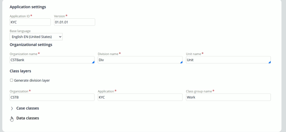
Task: Click the Organization name autocomplete corner indicator
Action: (x=93, y=62)
